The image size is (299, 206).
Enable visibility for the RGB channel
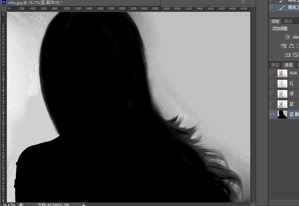[x=272, y=73]
